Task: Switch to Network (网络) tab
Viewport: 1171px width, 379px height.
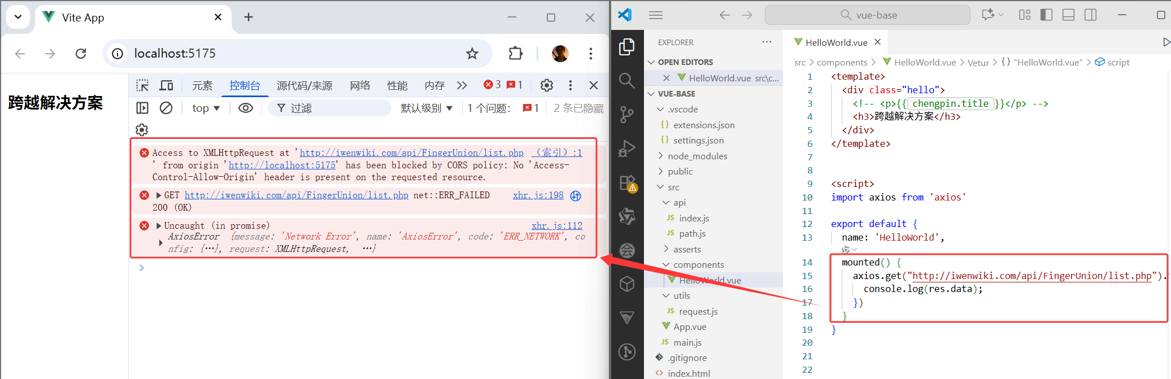Action: (x=360, y=85)
